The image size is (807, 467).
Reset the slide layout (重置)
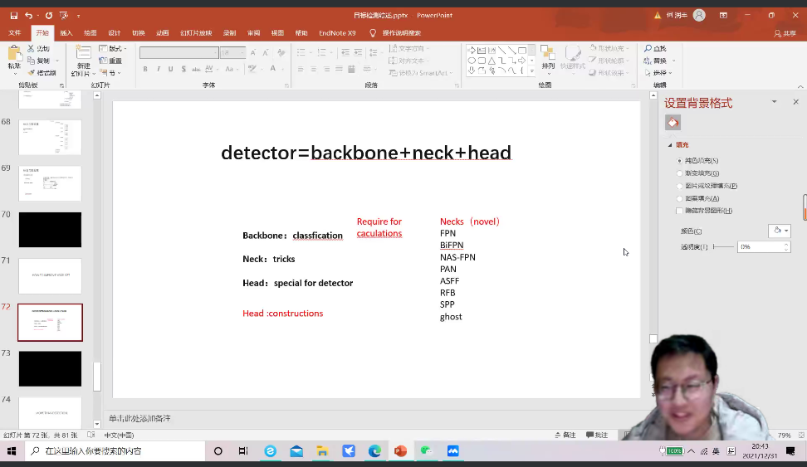(x=110, y=61)
